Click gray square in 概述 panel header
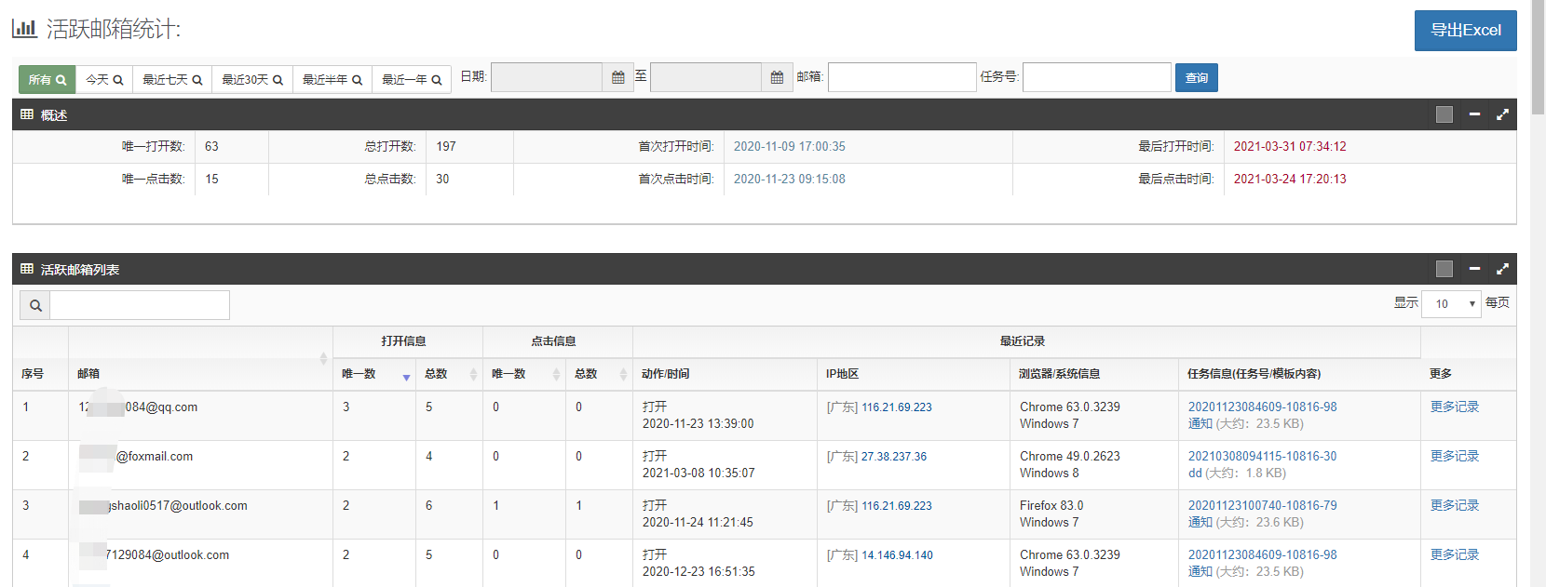1546x587 pixels. [x=1444, y=114]
